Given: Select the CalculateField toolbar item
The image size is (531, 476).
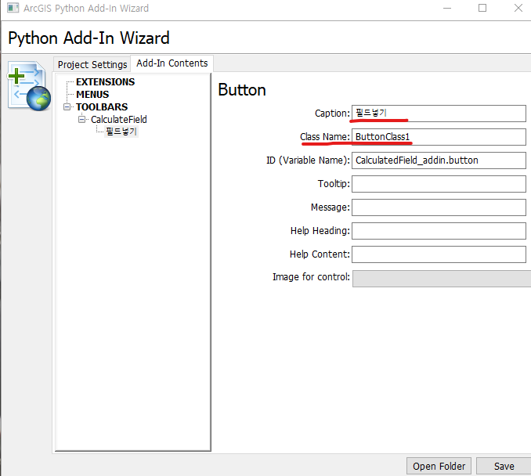Looking at the screenshot, I should pos(118,119).
